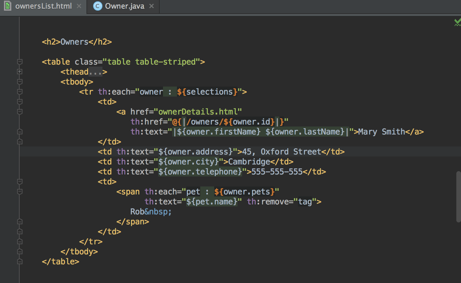Click the HTML file type icon on ownersList.html tab
461x283 pixels.
7,6
